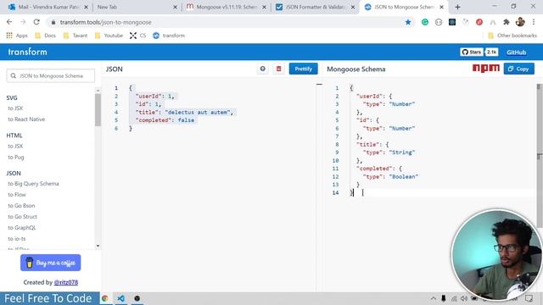543x305 pixels.
Task: Open the Apps bookmark shortcut
Action: pyautogui.click(x=17, y=36)
